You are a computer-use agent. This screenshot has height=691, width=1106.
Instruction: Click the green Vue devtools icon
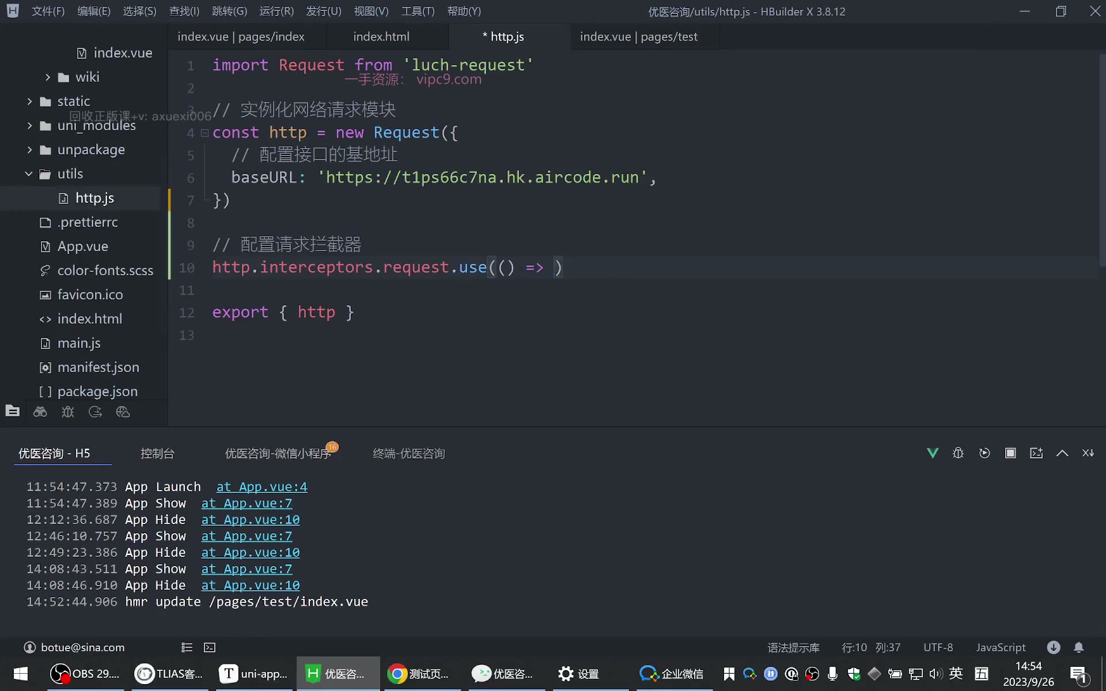[933, 453]
